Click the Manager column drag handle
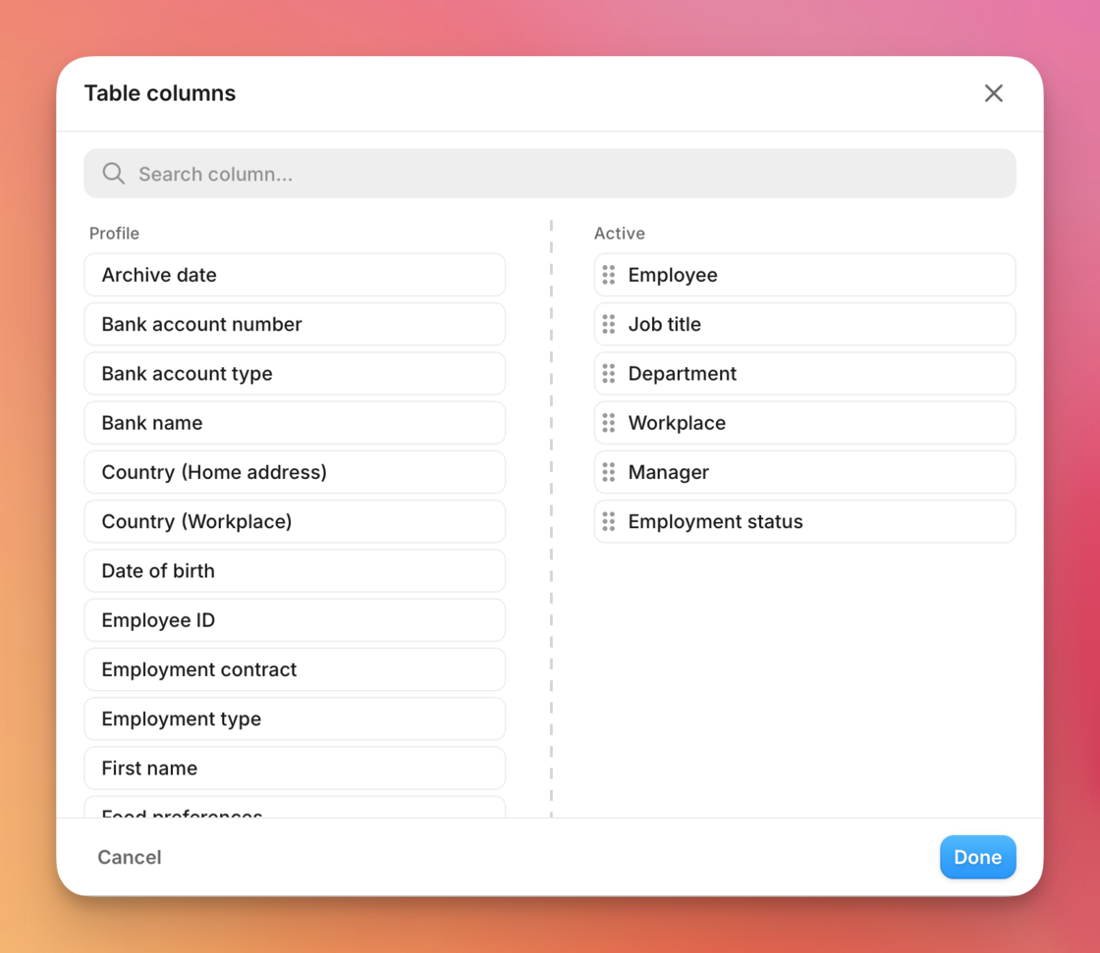This screenshot has width=1100, height=953. coord(609,472)
